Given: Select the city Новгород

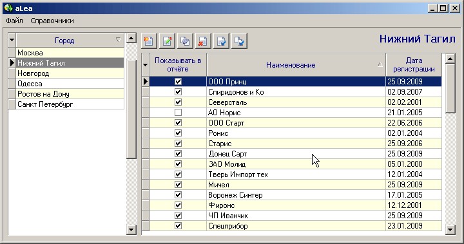Looking at the screenshot, I should coord(70,73).
